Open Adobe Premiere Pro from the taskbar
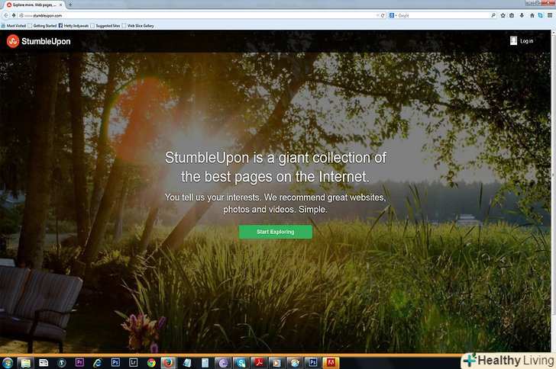556x369 pixels. coord(79,363)
